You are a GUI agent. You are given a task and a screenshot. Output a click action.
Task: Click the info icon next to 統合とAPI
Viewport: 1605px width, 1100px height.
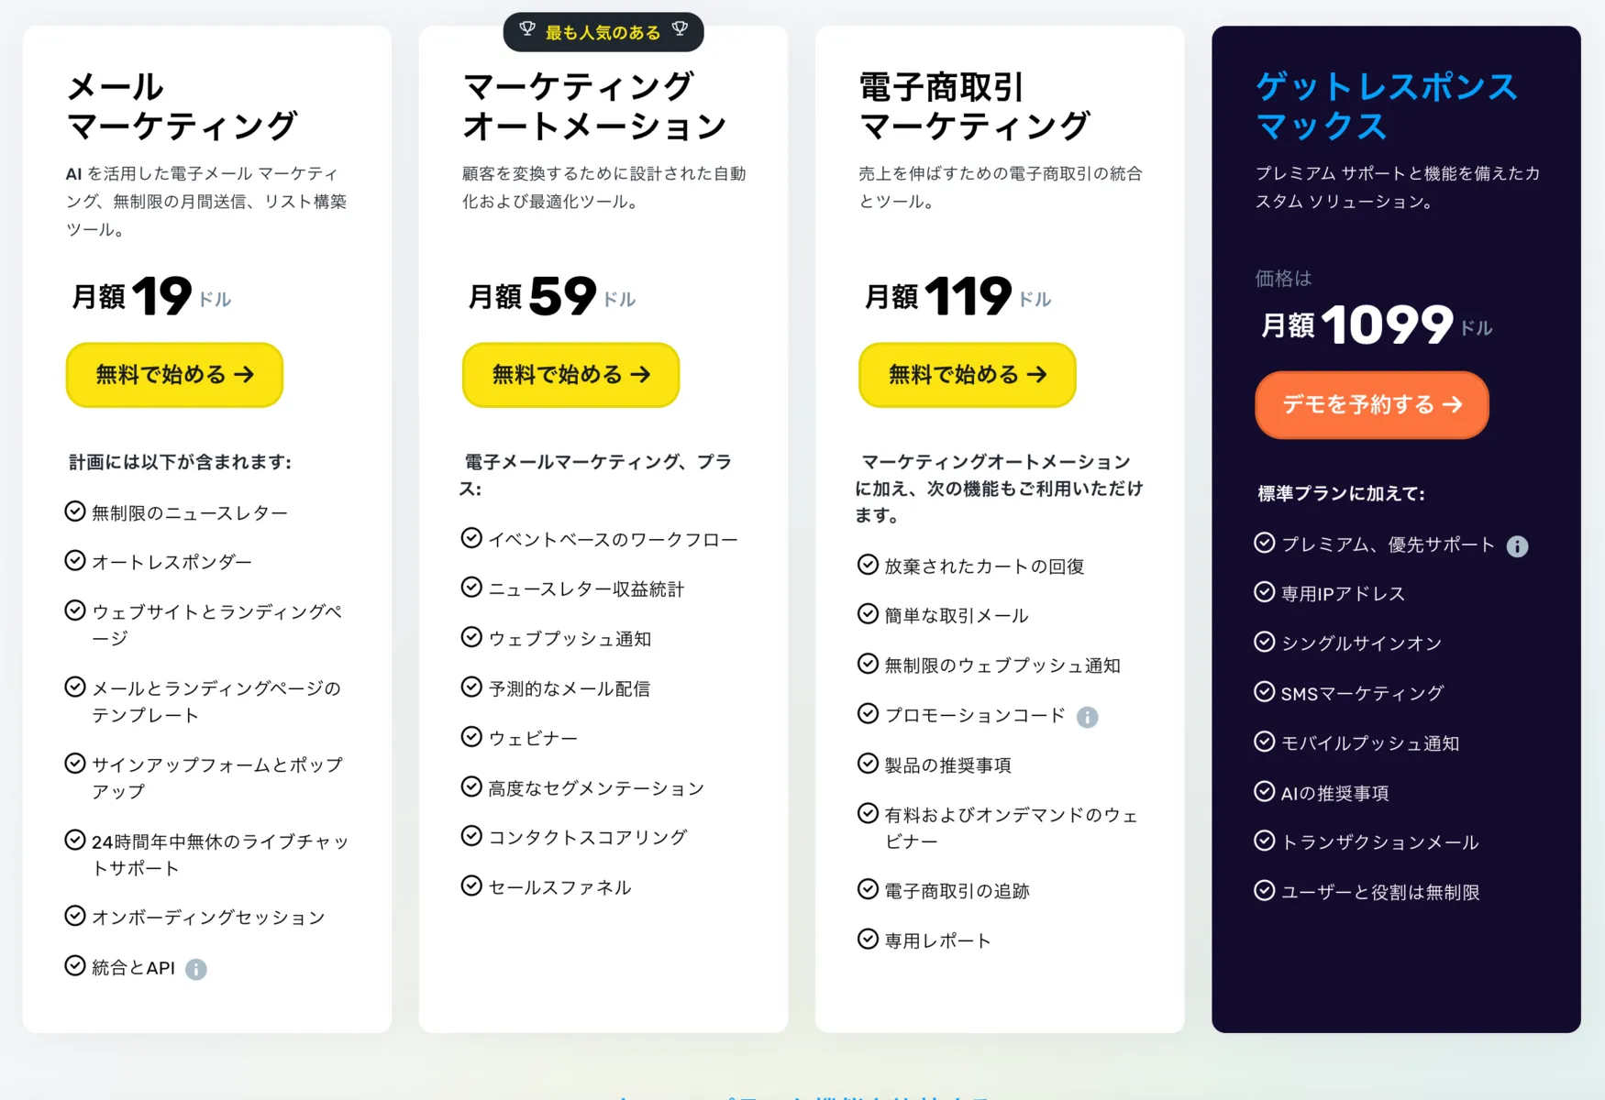pos(196,969)
